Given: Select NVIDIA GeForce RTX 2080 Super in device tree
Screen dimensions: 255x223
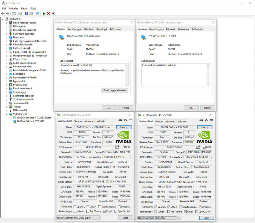Looking at the screenshot, I should 34,118.
